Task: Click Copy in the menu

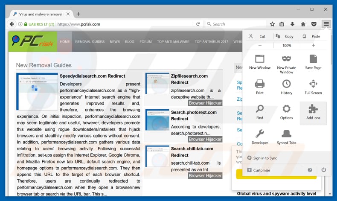Action: tap(287, 36)
